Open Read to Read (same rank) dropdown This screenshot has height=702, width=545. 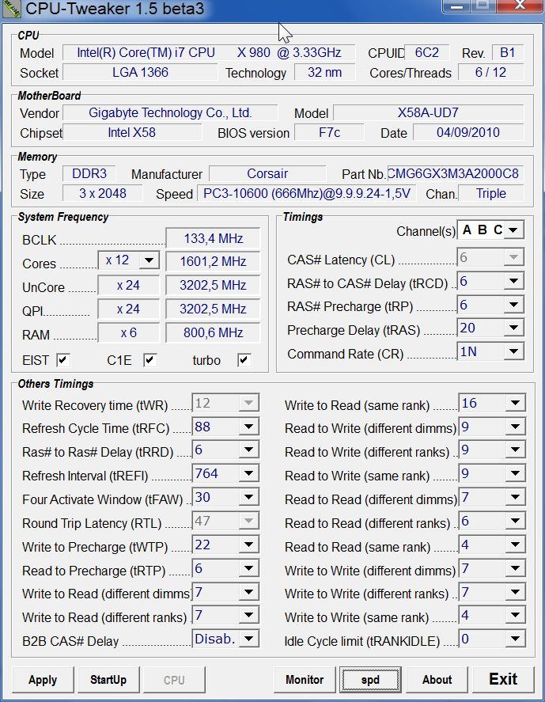coord(492,545)
